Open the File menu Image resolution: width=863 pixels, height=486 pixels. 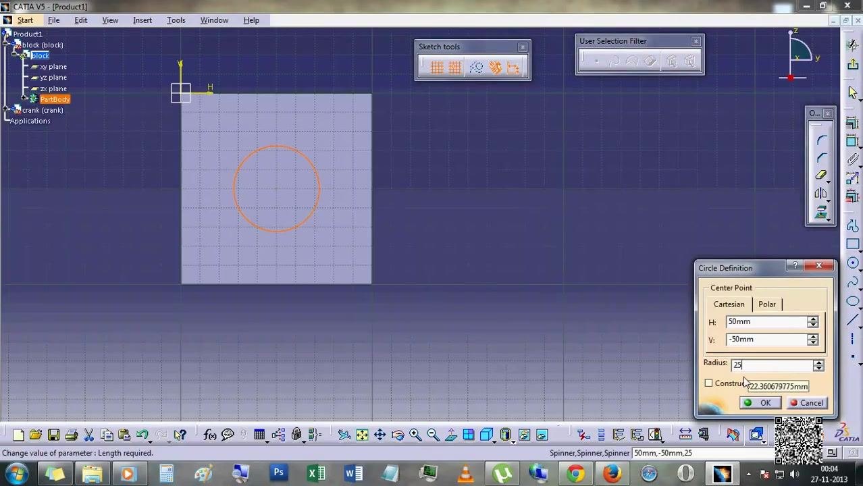pos(53,20)
